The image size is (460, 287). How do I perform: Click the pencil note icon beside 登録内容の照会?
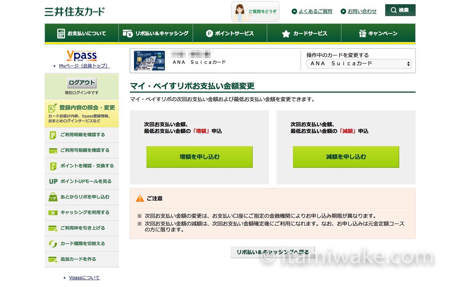52,108
